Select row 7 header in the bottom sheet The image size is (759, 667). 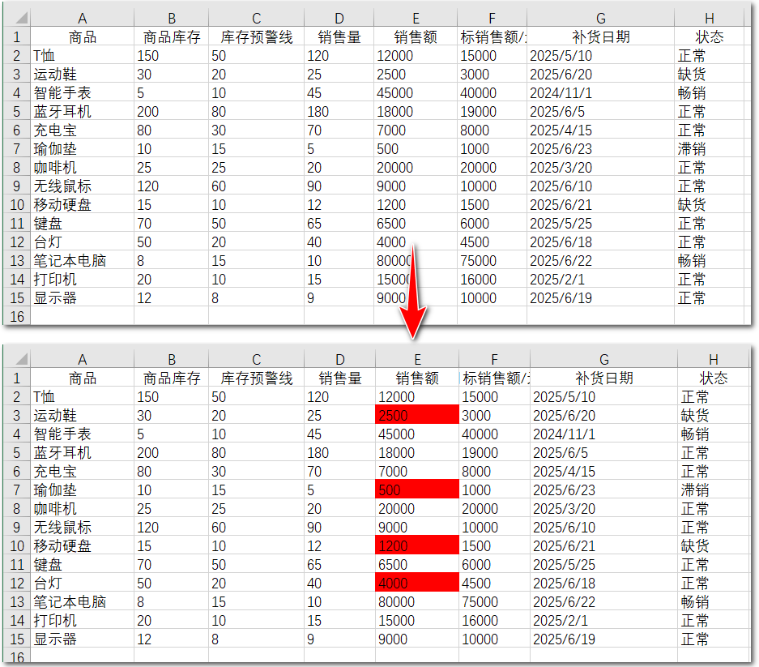[18, 490]
